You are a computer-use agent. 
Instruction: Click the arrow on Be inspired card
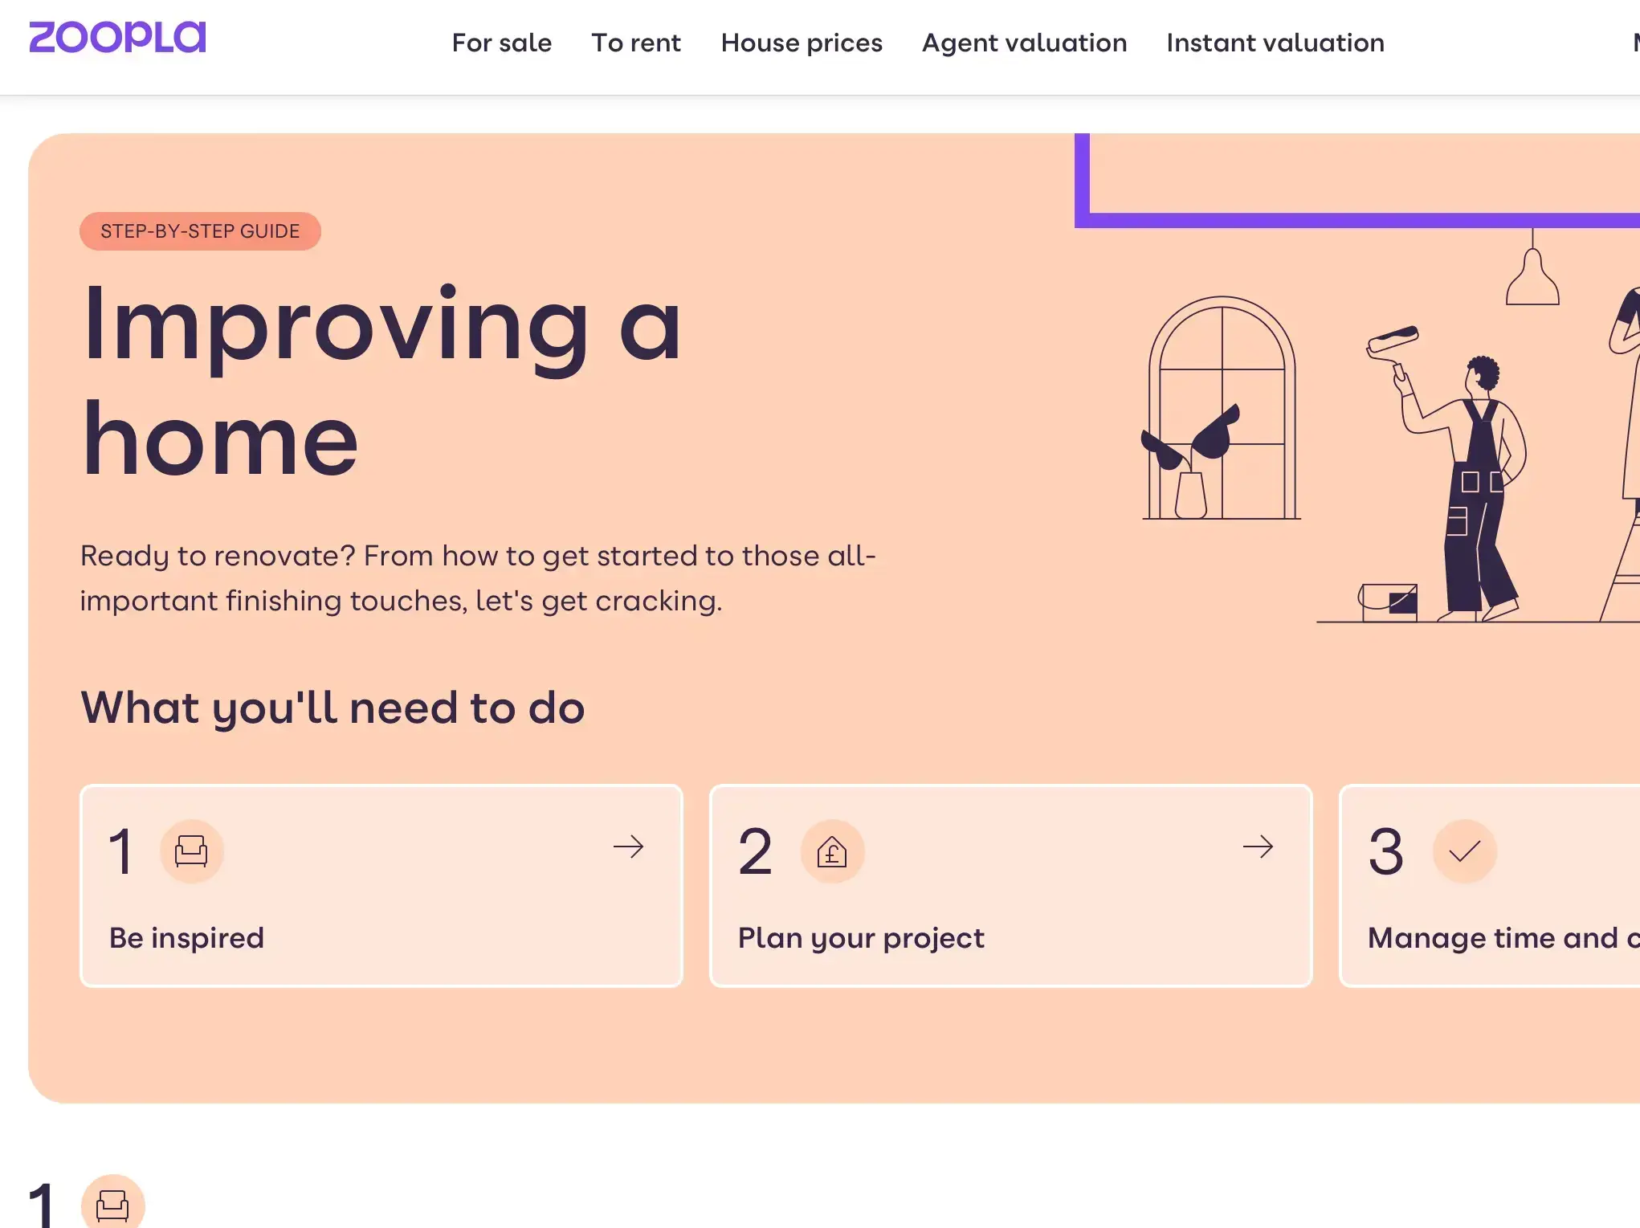click(628, 847)
